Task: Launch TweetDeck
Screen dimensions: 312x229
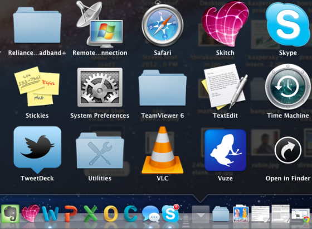Action: [37, 150]
